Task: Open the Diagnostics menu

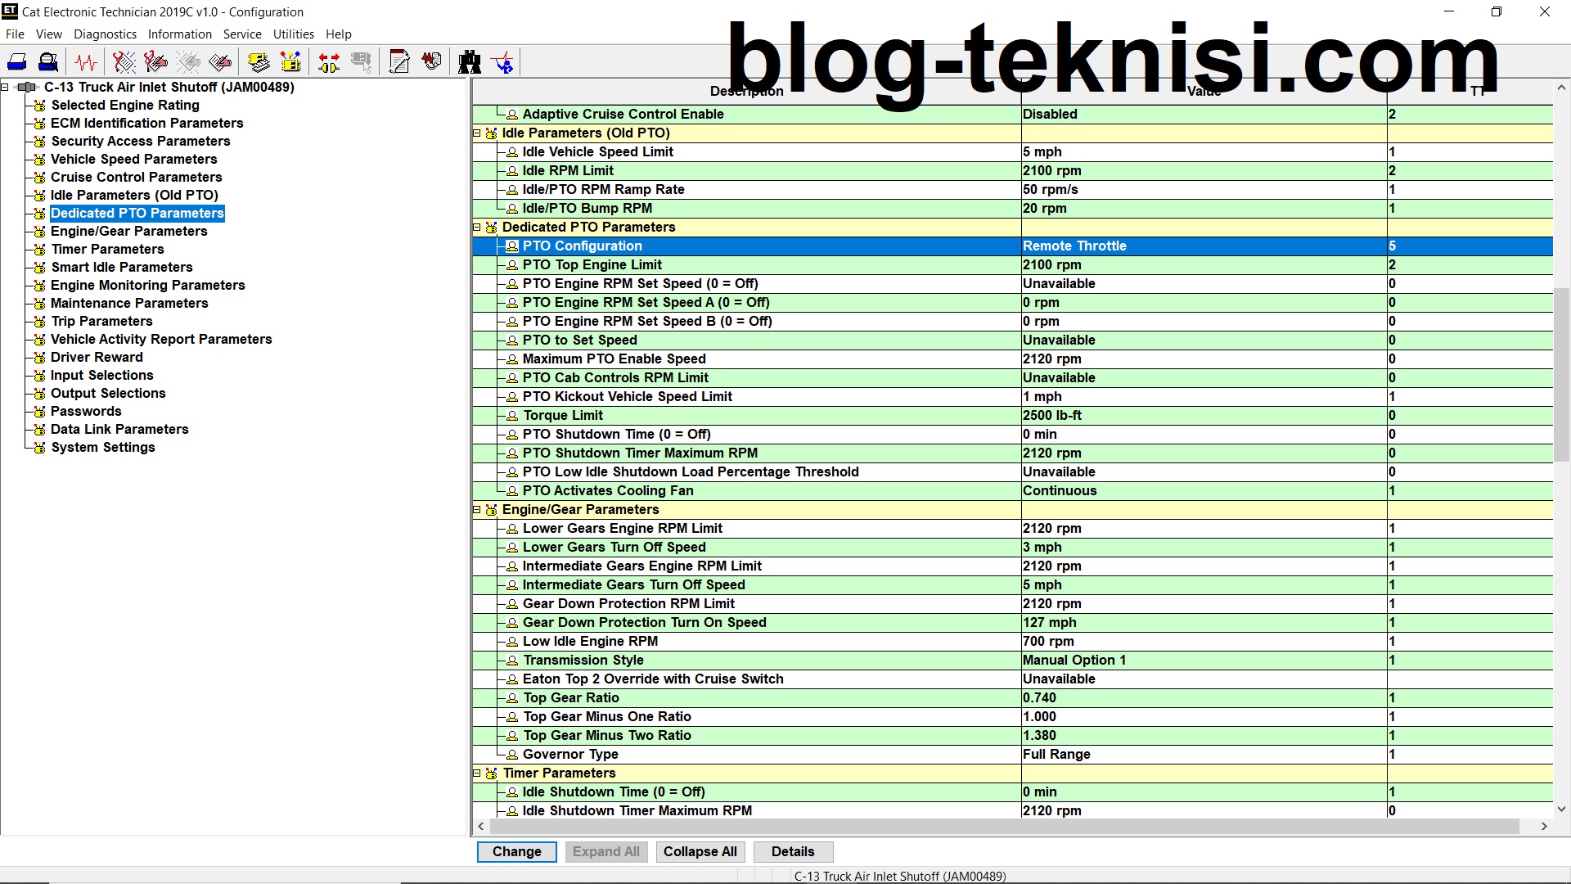Action: (105, 34)
